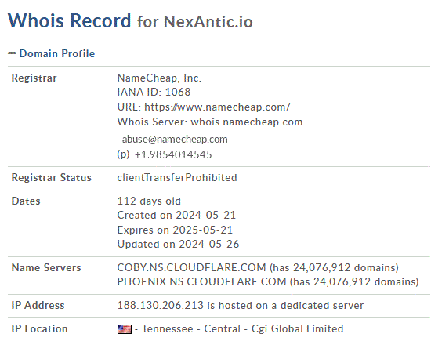Click the 112 days old text
This screenshot has width=431, height=341.
click(x=149, y=201)
